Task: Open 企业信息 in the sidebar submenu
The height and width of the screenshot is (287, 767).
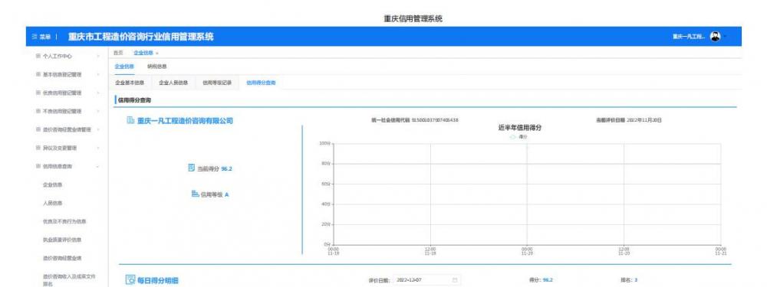Action: (52, 185)
